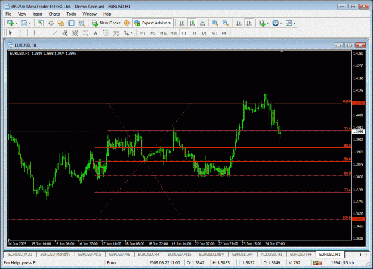
Task: Switch timeframe to H4
Action: [194, 33]
